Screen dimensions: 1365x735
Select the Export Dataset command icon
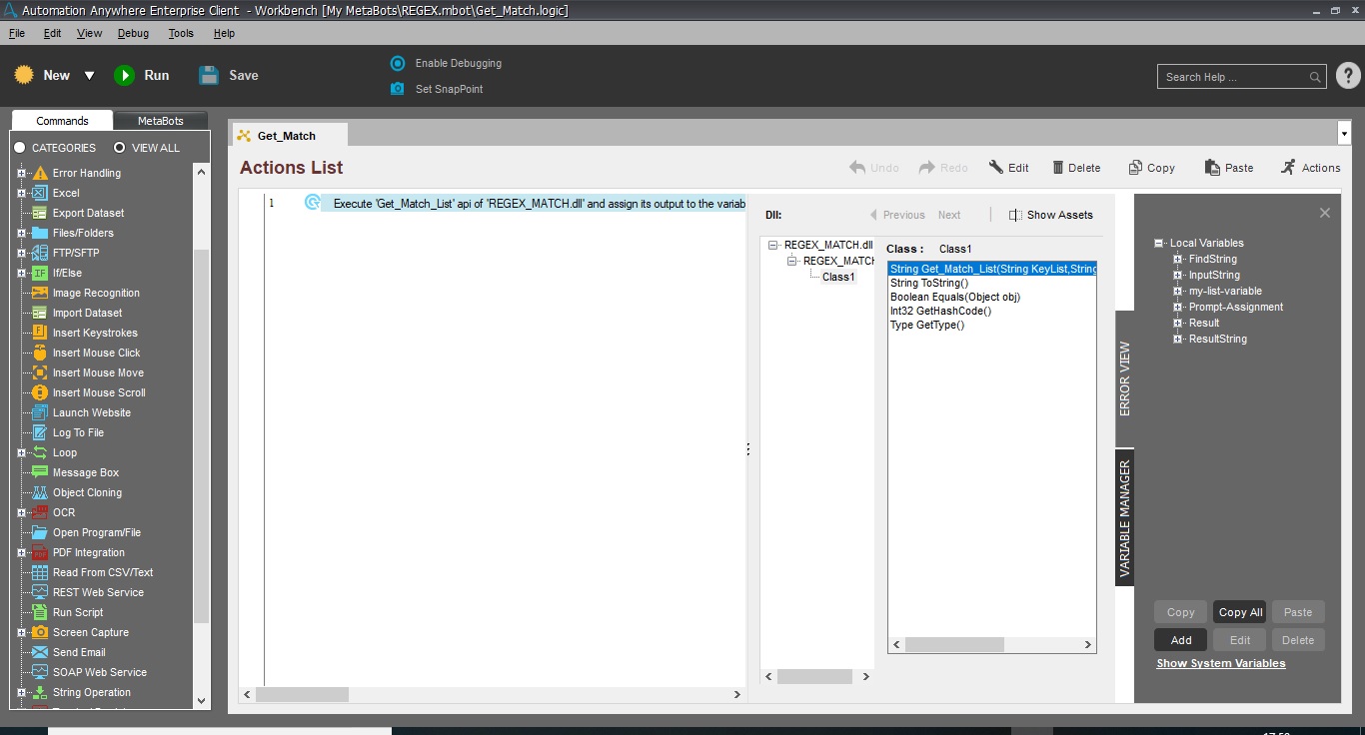point(40,213)
